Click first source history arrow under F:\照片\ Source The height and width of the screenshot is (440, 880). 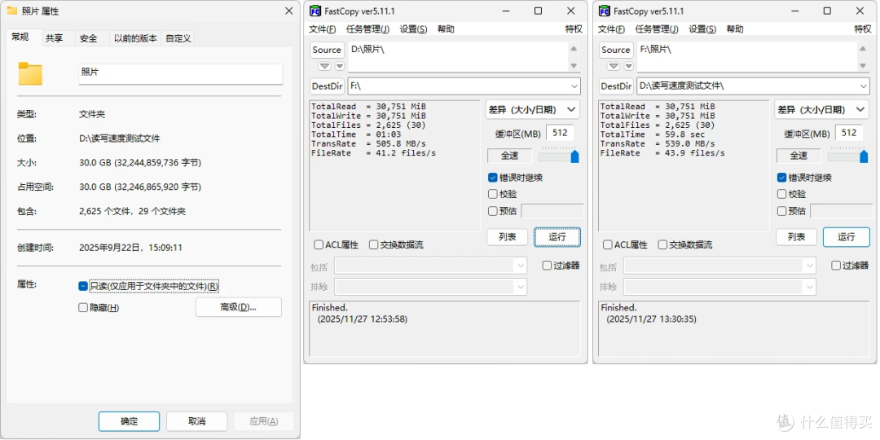click(x=614, y=66)
